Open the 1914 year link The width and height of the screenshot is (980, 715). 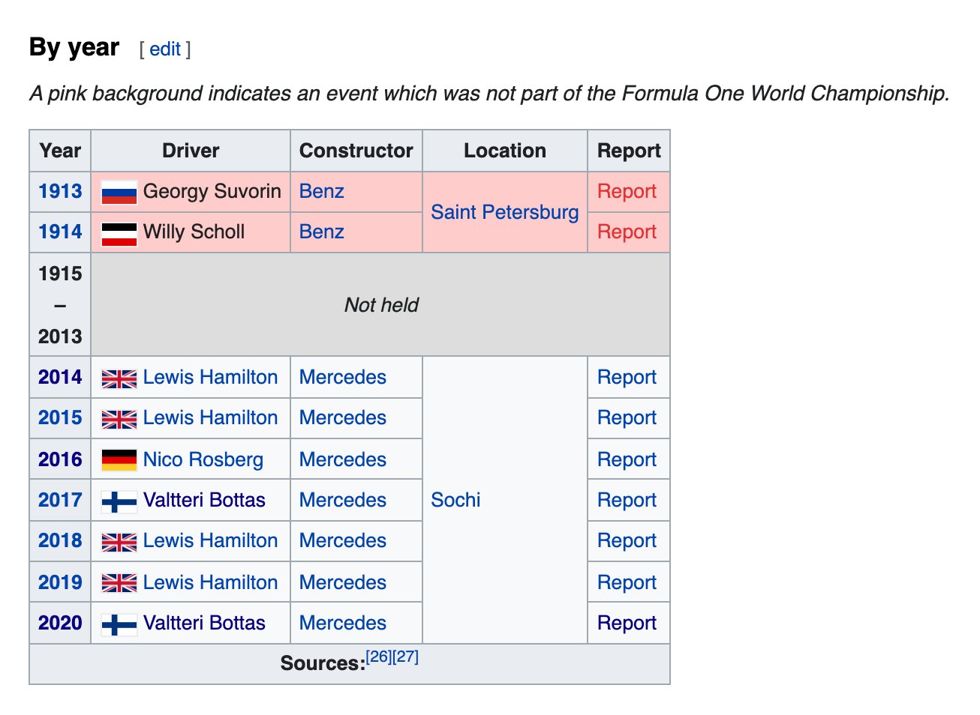[60, 232]
